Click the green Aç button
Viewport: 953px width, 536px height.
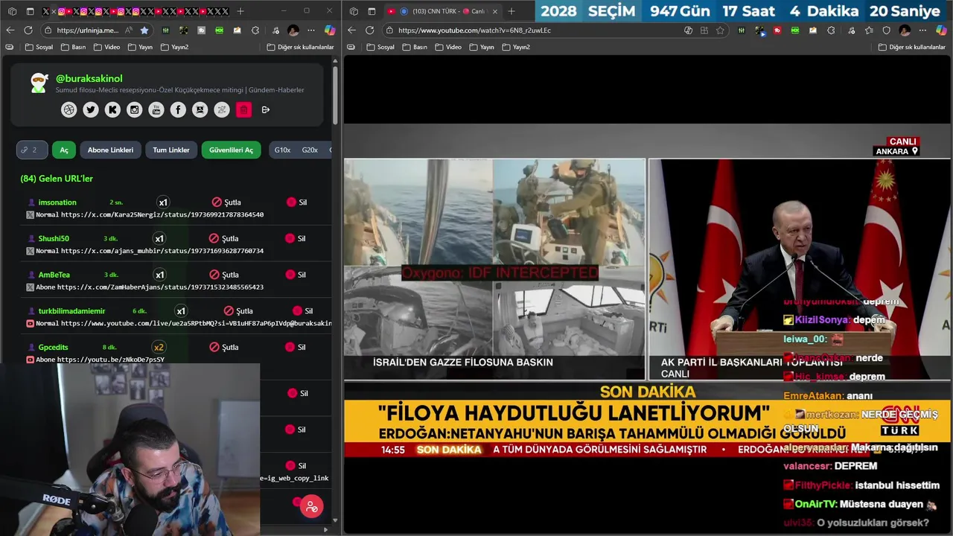64,150
